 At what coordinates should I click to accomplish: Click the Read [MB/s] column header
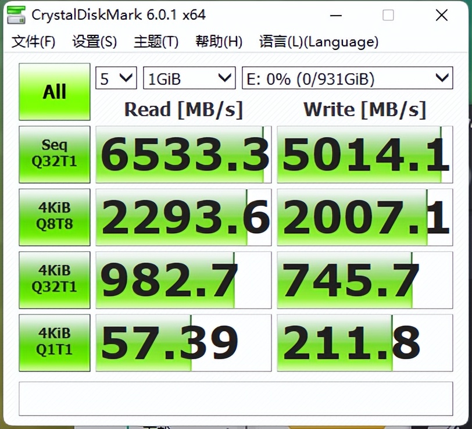[184, 110]
